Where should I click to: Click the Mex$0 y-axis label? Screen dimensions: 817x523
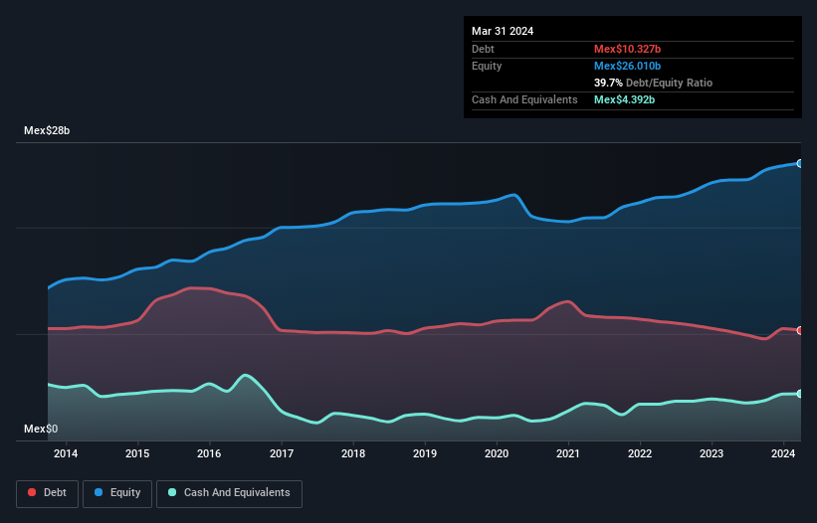coord(42,429)
